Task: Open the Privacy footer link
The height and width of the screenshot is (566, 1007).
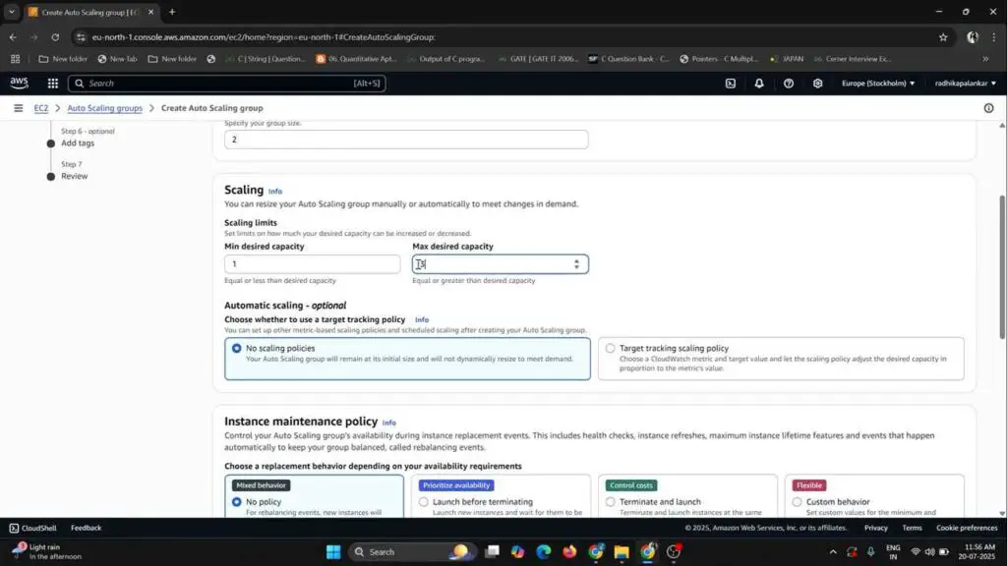Action: coord(875,528)
